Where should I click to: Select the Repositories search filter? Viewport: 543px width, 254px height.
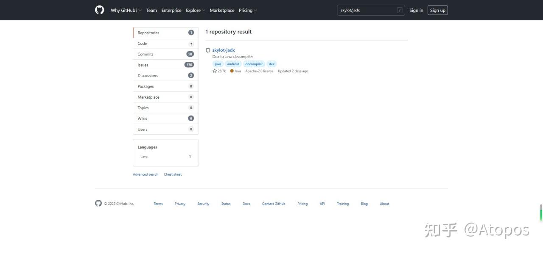(166, 33)
